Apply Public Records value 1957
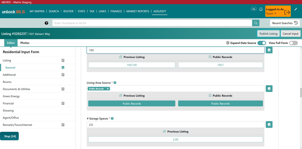 (220, 65)
